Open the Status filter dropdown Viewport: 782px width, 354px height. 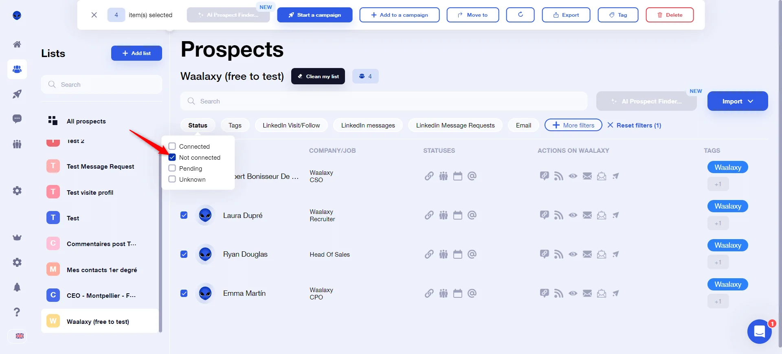pyautogui.click(x=198, y=125)
